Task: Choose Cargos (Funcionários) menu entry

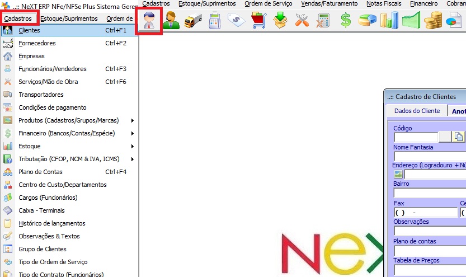Action: (x=70, y=198)
